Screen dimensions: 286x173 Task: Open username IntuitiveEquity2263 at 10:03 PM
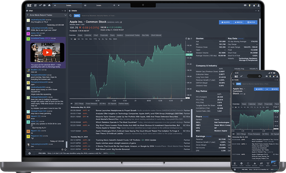38,20
